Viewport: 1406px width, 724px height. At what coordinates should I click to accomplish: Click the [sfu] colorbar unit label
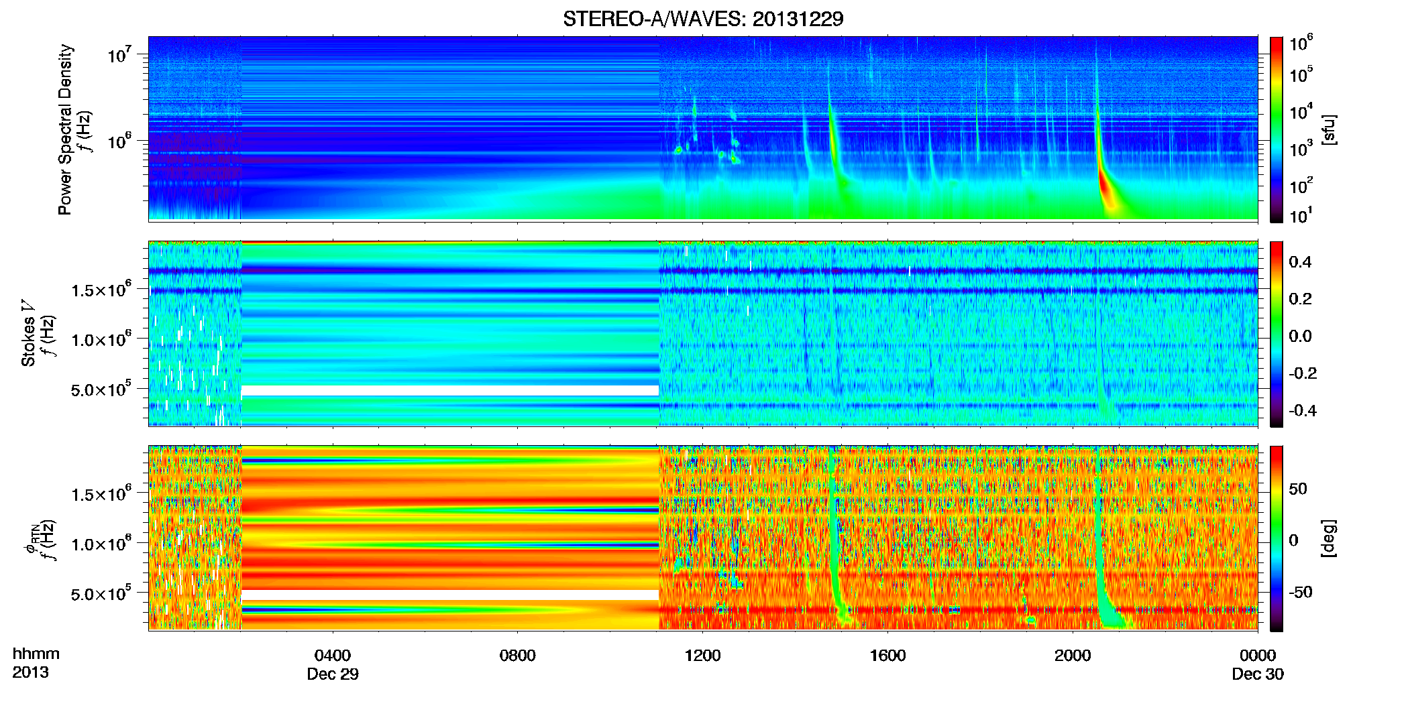point(1329,129)
